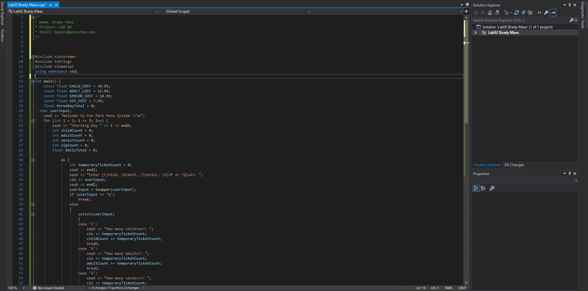
Task: Expand the Lab02 Brady Maes project node
Action: tap(476, 33)
